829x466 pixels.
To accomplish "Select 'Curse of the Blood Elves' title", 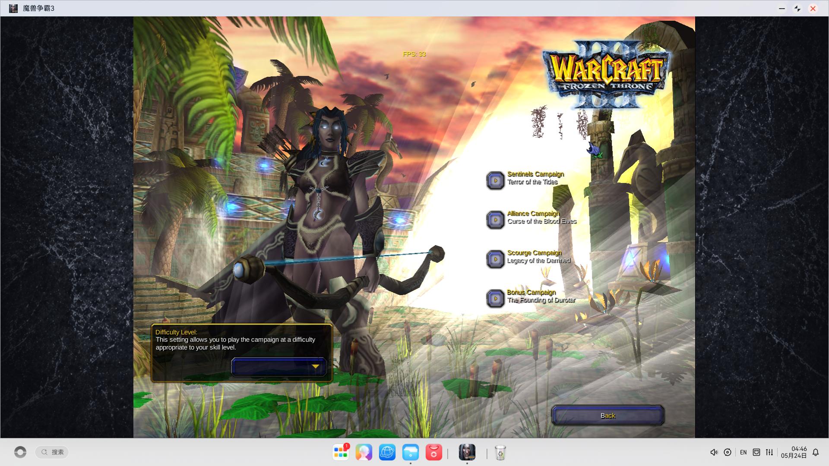I will 542,221.
